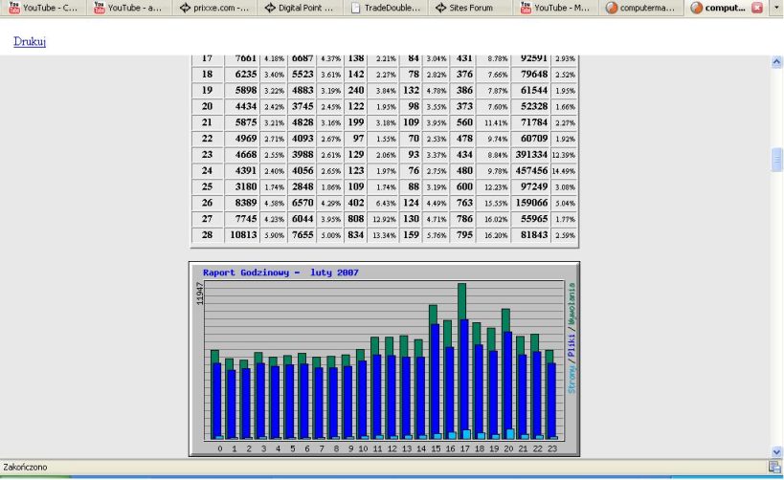Image resolution: width=784 pixels, height=480 pixels.
Task: Click the hourly report chart image
Action: click(x=384, y=359)
